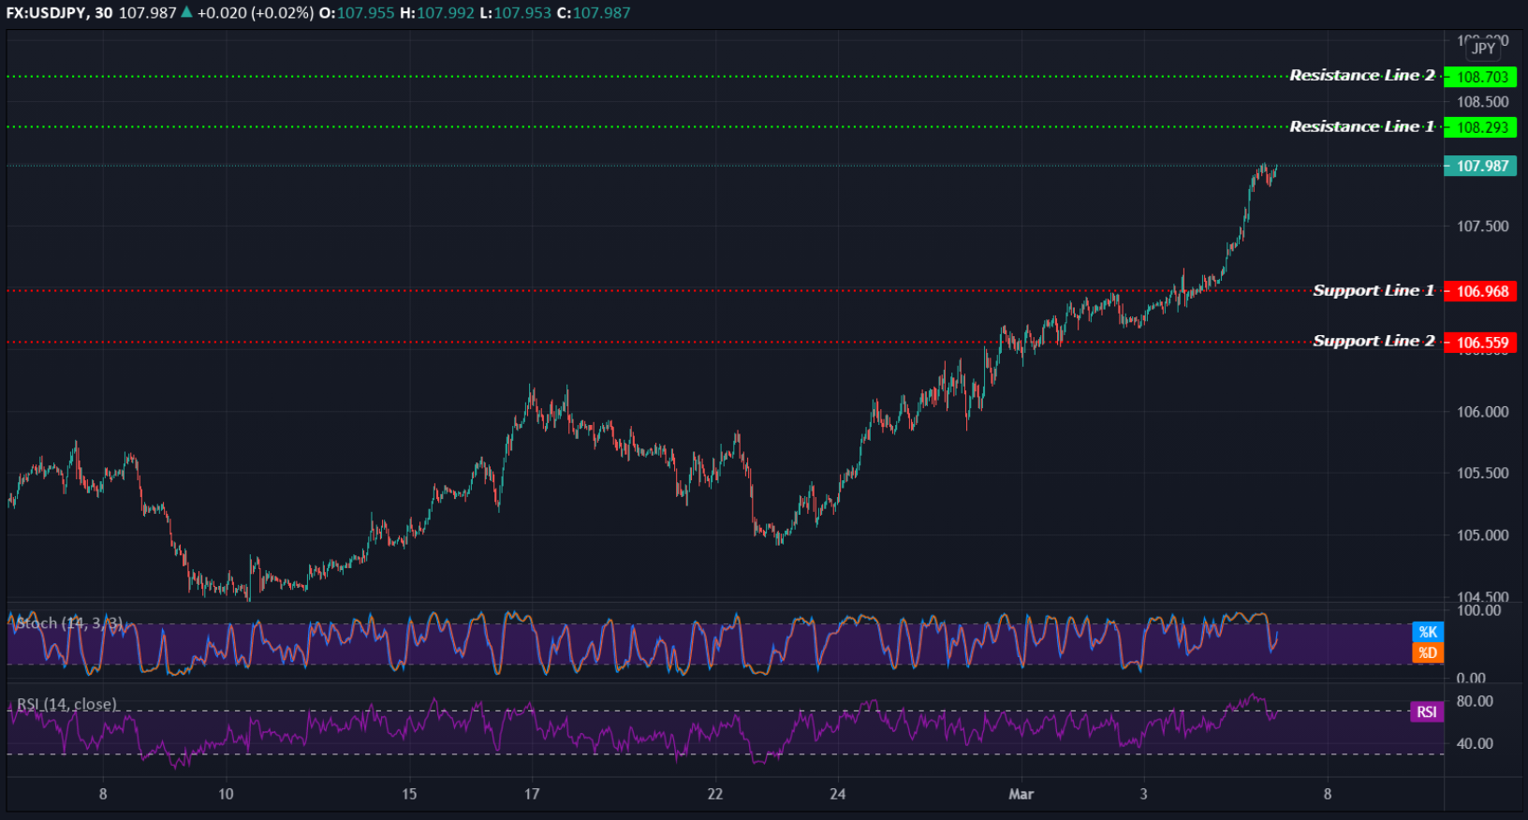Click the 107.987 current price tag
The width and height of the screenshot is (1528, 820).
(1480, 166)
